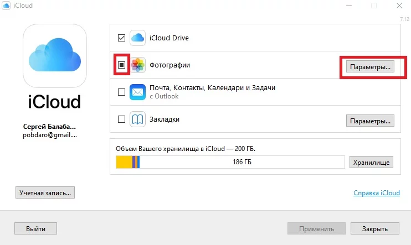This screenshot has height=245, width=411.
Task: Open Параметры for Закладки
Action: pyautogui.click(x=370, y=121)
